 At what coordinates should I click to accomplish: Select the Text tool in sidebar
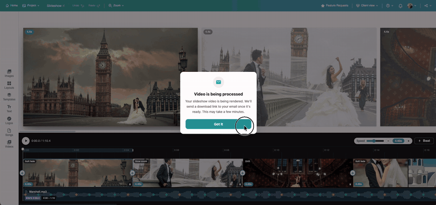(x=9, y=109)
